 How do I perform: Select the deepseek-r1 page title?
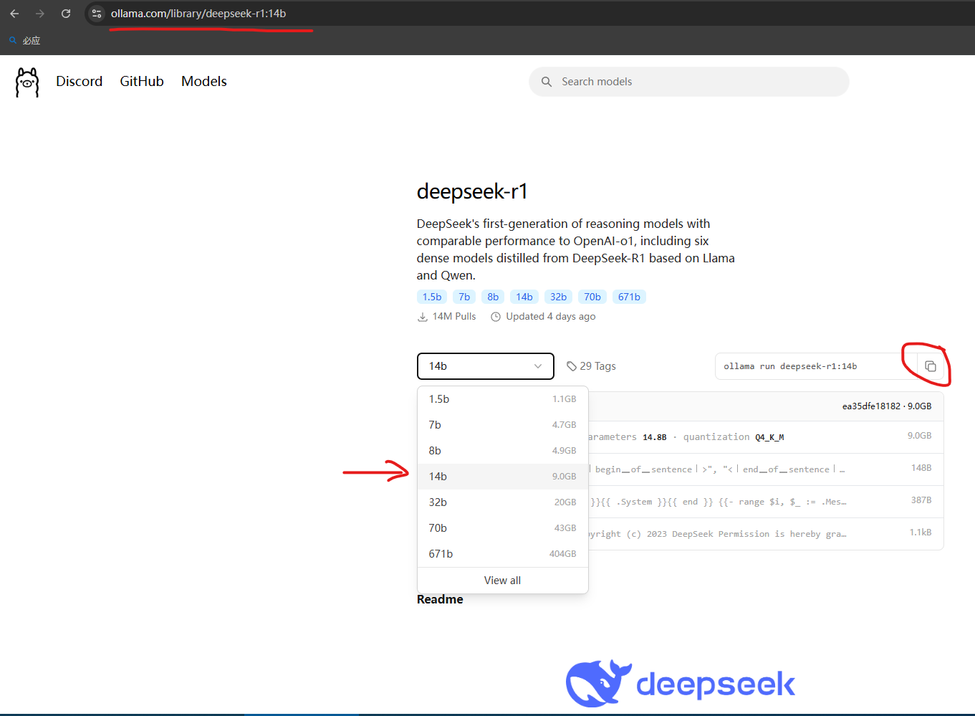(x=472, y=191)
